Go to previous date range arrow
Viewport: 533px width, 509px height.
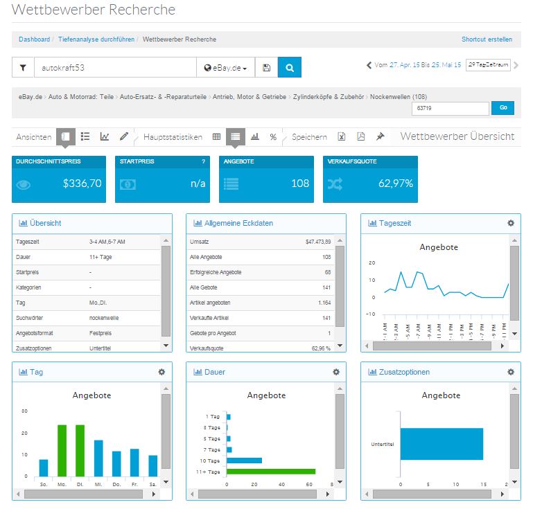(369, 65)
